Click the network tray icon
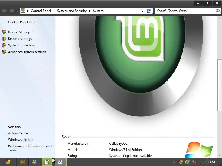 tap(187, 162)
